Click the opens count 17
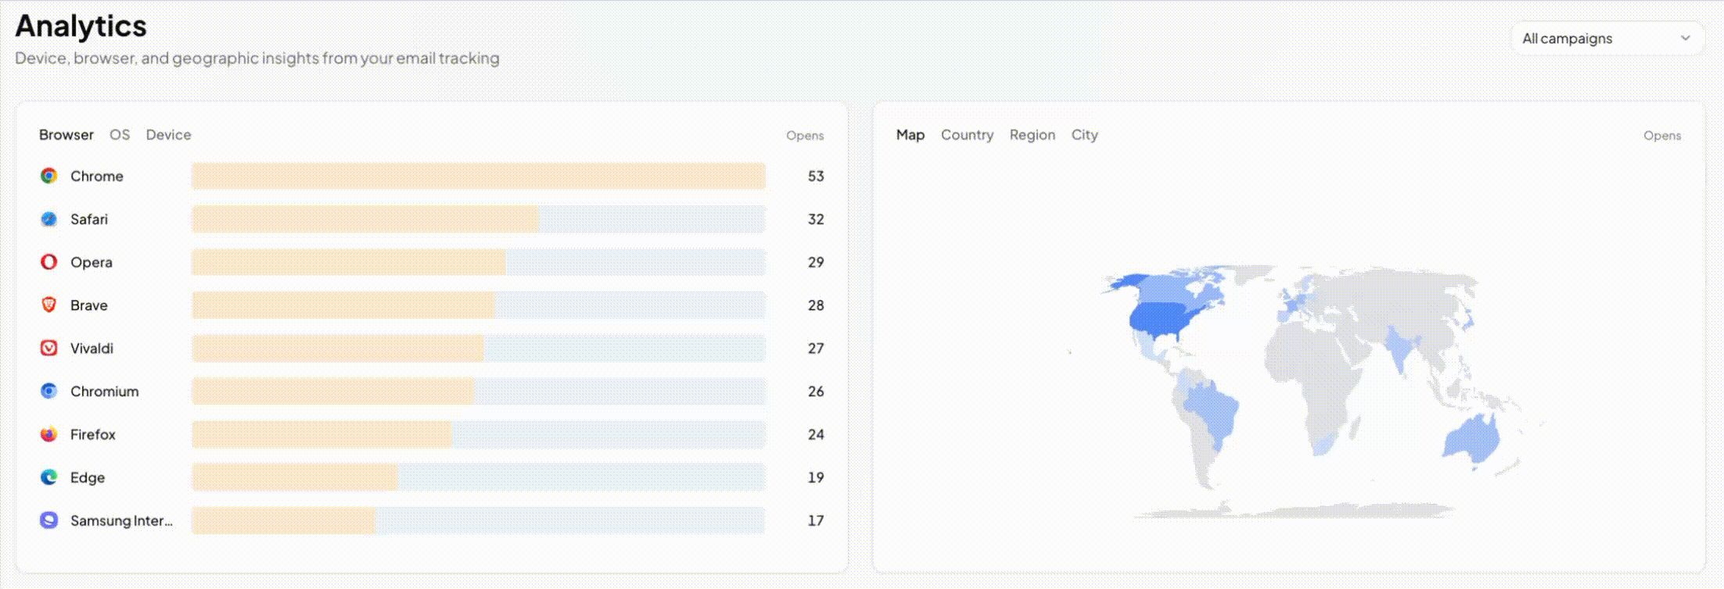 [x=816, y=519]
